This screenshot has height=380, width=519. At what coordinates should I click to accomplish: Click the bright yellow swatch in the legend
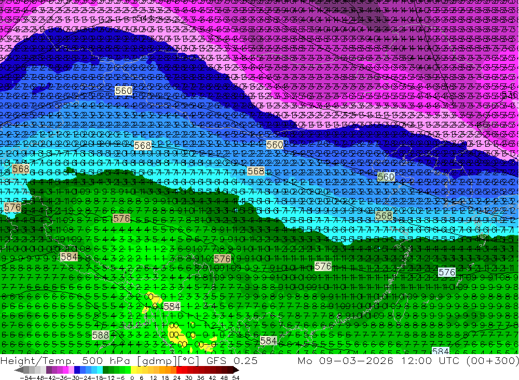pos(133,370)
